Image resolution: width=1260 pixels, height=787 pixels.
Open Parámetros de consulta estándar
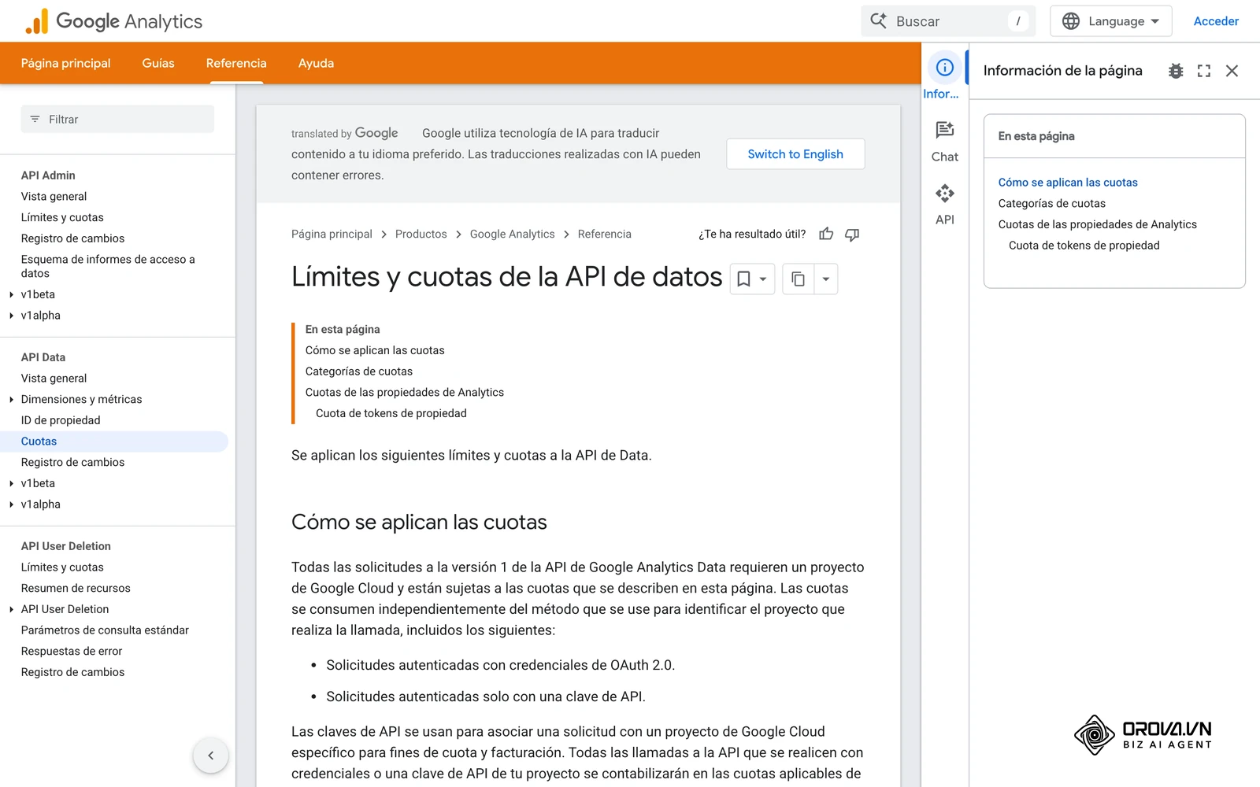pos(105,630)
